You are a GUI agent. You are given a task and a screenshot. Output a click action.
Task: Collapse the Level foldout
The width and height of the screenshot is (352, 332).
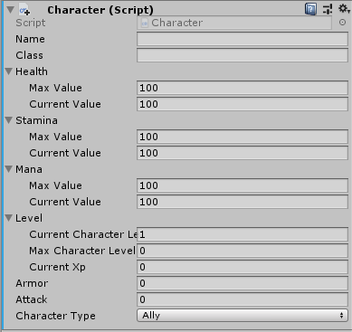(9, 218)
